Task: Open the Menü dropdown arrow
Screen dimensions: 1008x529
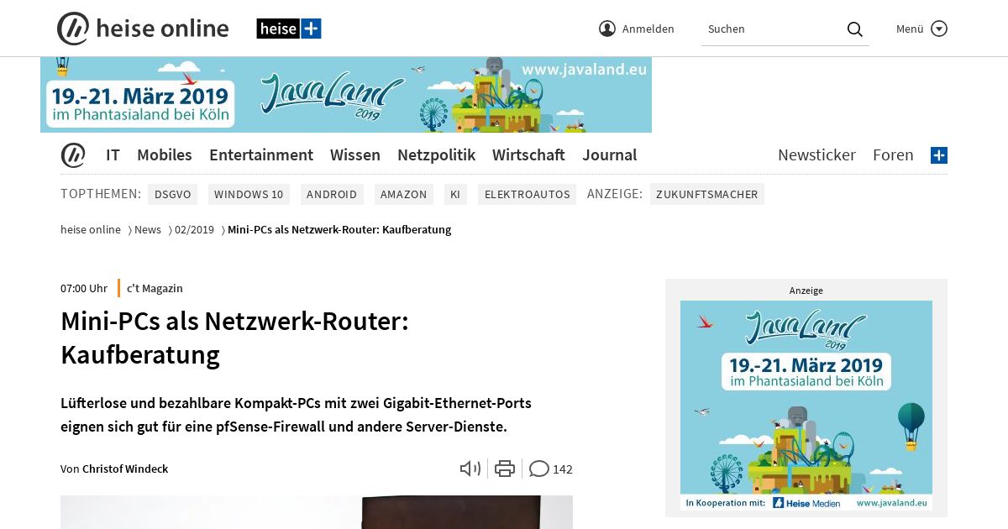Action: point(939,29)
